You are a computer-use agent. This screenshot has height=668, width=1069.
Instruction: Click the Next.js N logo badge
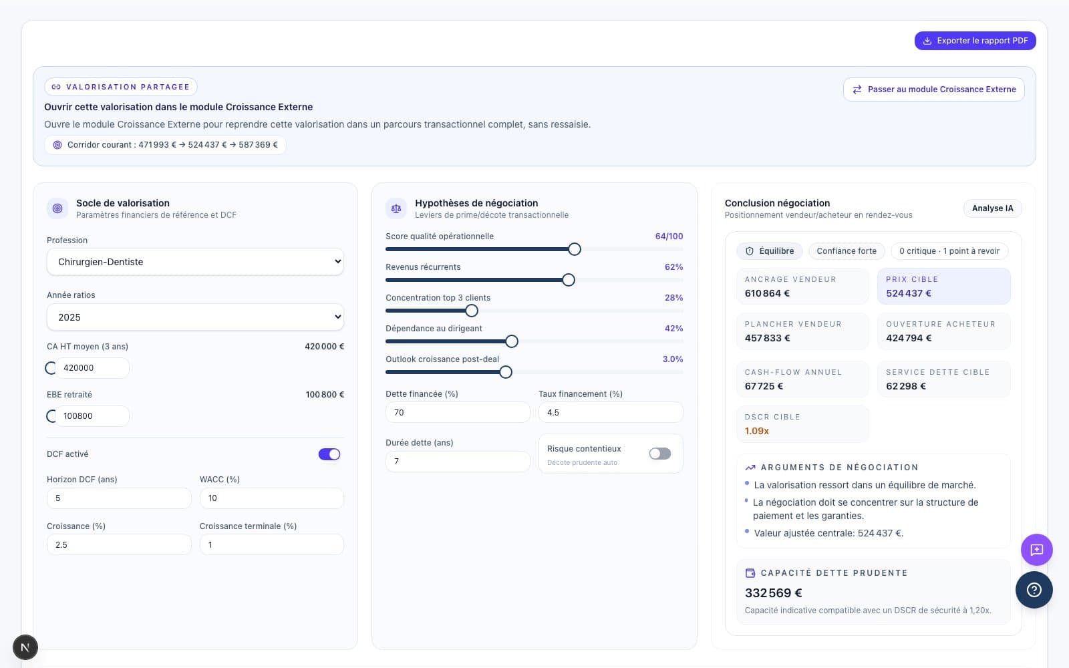pyautogui.click(x=25, y=647)
